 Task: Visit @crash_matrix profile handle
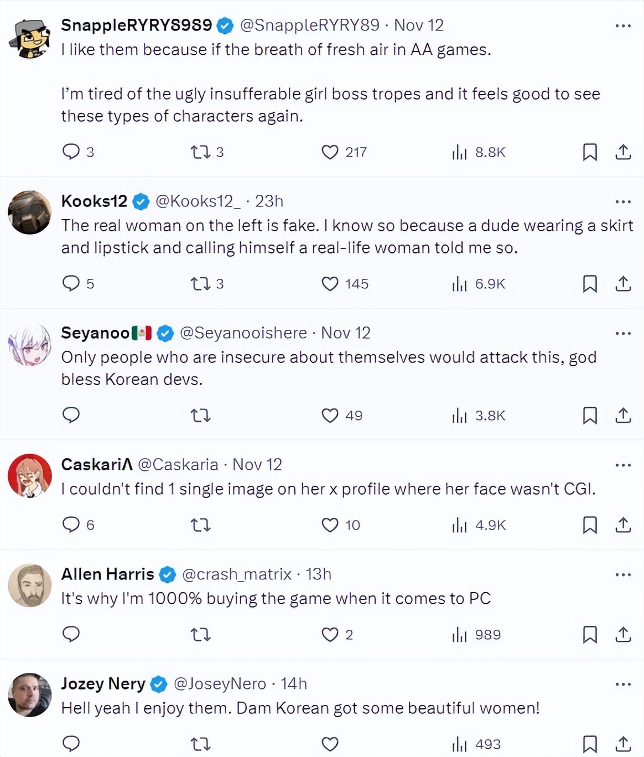pyautogui.click(x=237, y=574)
